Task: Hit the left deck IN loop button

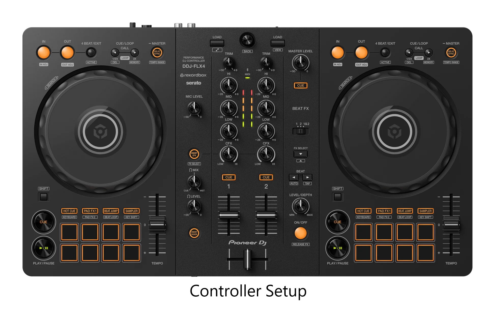Action: click(x=44, y=53)
